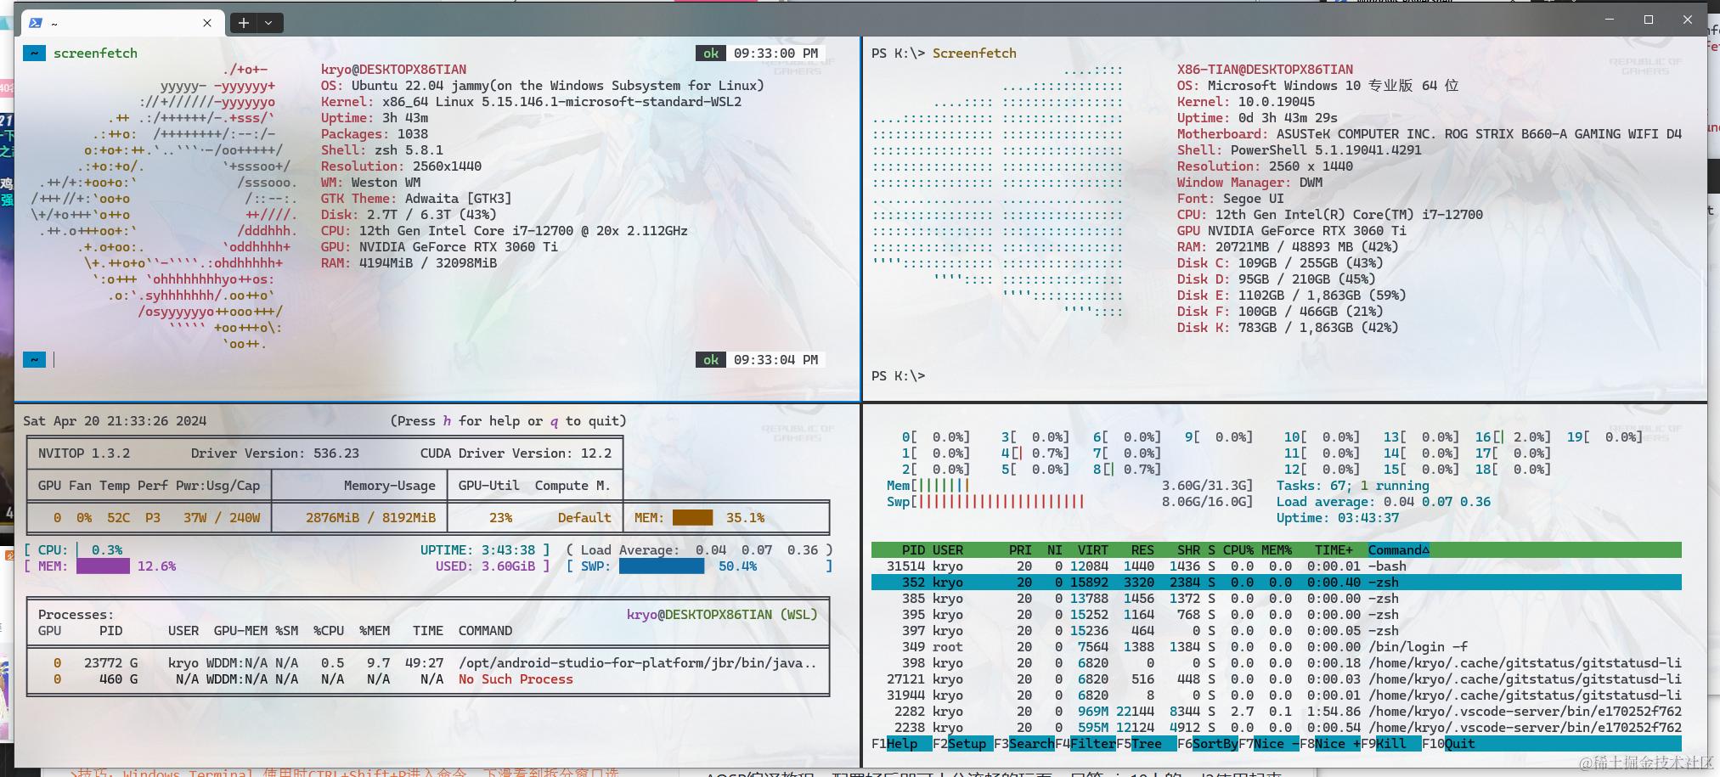Click the nvitop SWP 50.4% bar
Image resolution: width=1720 pixels, height=777 pixels.
point(662,566)
